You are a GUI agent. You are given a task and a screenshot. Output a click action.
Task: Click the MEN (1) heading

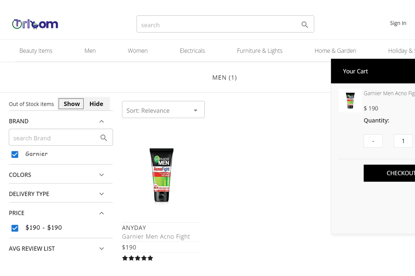coord(225,78)
